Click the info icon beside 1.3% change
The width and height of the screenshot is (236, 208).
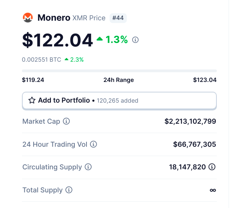tap(135, 40)
